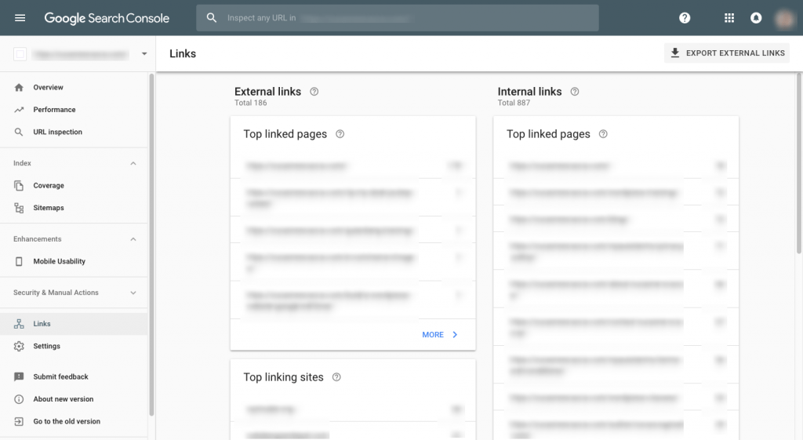The width and height of the screenshot is (803, 440).
Task: Collapse the Enhancements section
Action: 133,239
